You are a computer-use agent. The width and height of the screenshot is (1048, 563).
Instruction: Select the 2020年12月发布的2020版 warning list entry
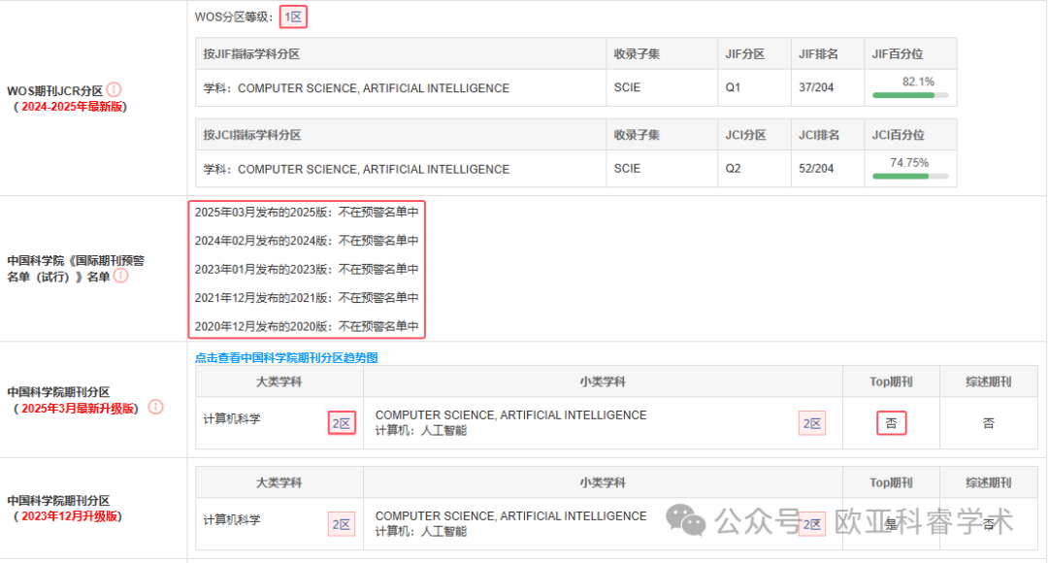coord(307,326)
